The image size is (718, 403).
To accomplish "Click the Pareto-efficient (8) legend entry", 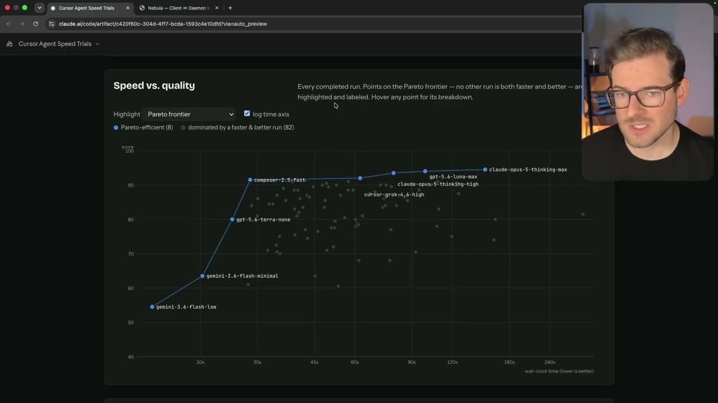I will pos(143,128).
